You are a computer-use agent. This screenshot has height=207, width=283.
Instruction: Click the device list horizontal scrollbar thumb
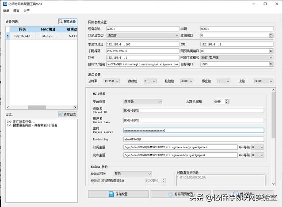point(37,107)
